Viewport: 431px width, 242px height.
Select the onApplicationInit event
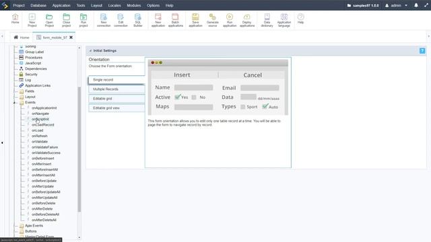[x=44, y=108]
